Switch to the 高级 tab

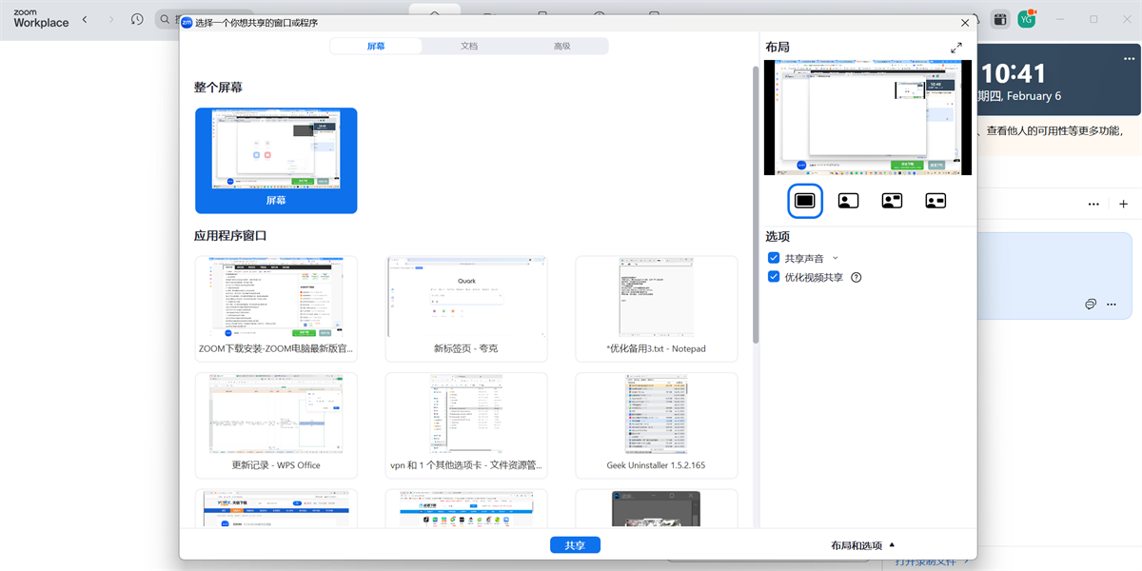(563, 45)
